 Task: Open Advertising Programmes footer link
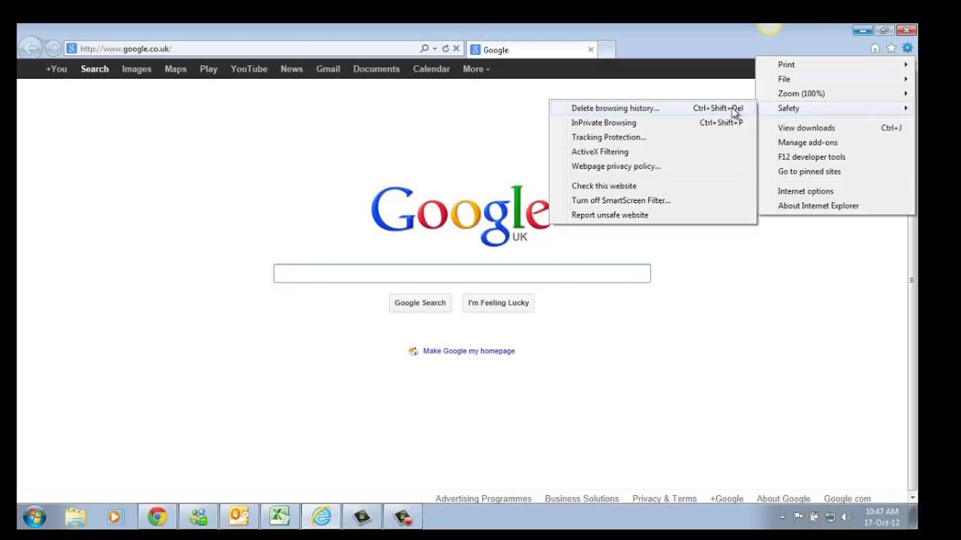pyautogui.click(x=484, y=499)
